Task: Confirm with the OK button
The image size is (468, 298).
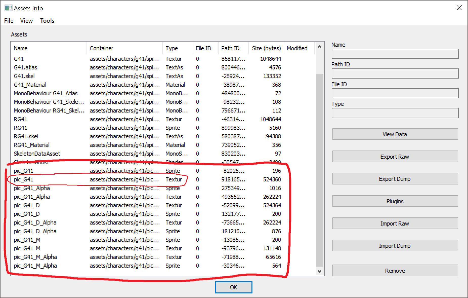Action: click(x=233, y=287)
